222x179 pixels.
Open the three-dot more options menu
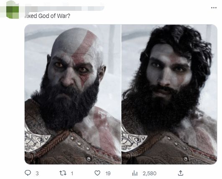[x=214, y=8]
